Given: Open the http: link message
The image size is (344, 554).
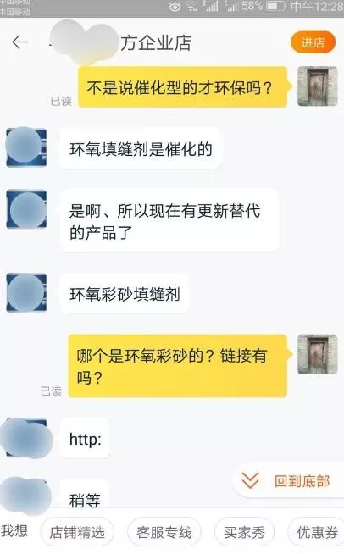Looking at the screenshot, I should (x=86, y=439).
